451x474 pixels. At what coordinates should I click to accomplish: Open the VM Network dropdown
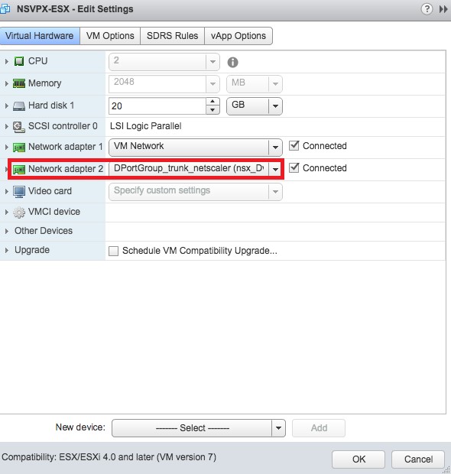click(x=196, y=148)
